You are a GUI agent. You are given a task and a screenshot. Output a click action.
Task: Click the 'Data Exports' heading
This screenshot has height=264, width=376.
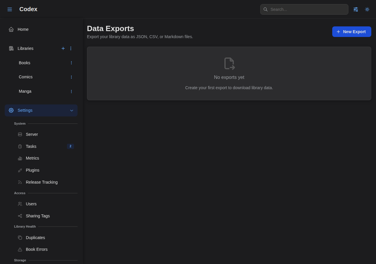(110, 28)
